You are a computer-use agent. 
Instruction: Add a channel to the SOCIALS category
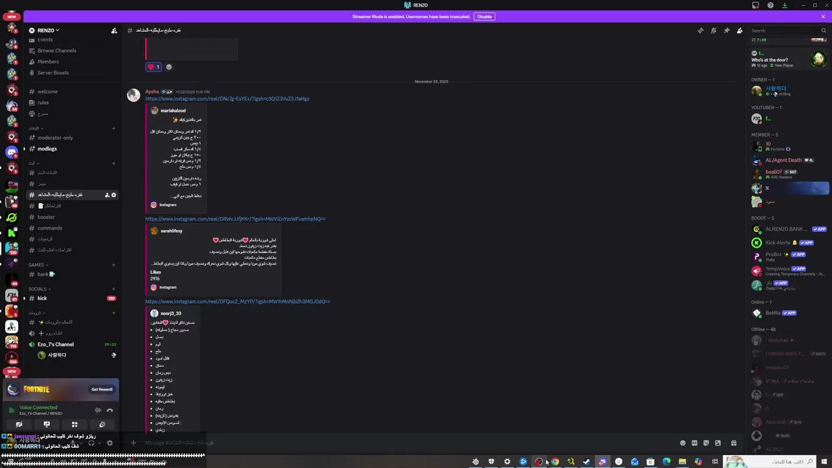pyautogui.click(x=114, y=289)
